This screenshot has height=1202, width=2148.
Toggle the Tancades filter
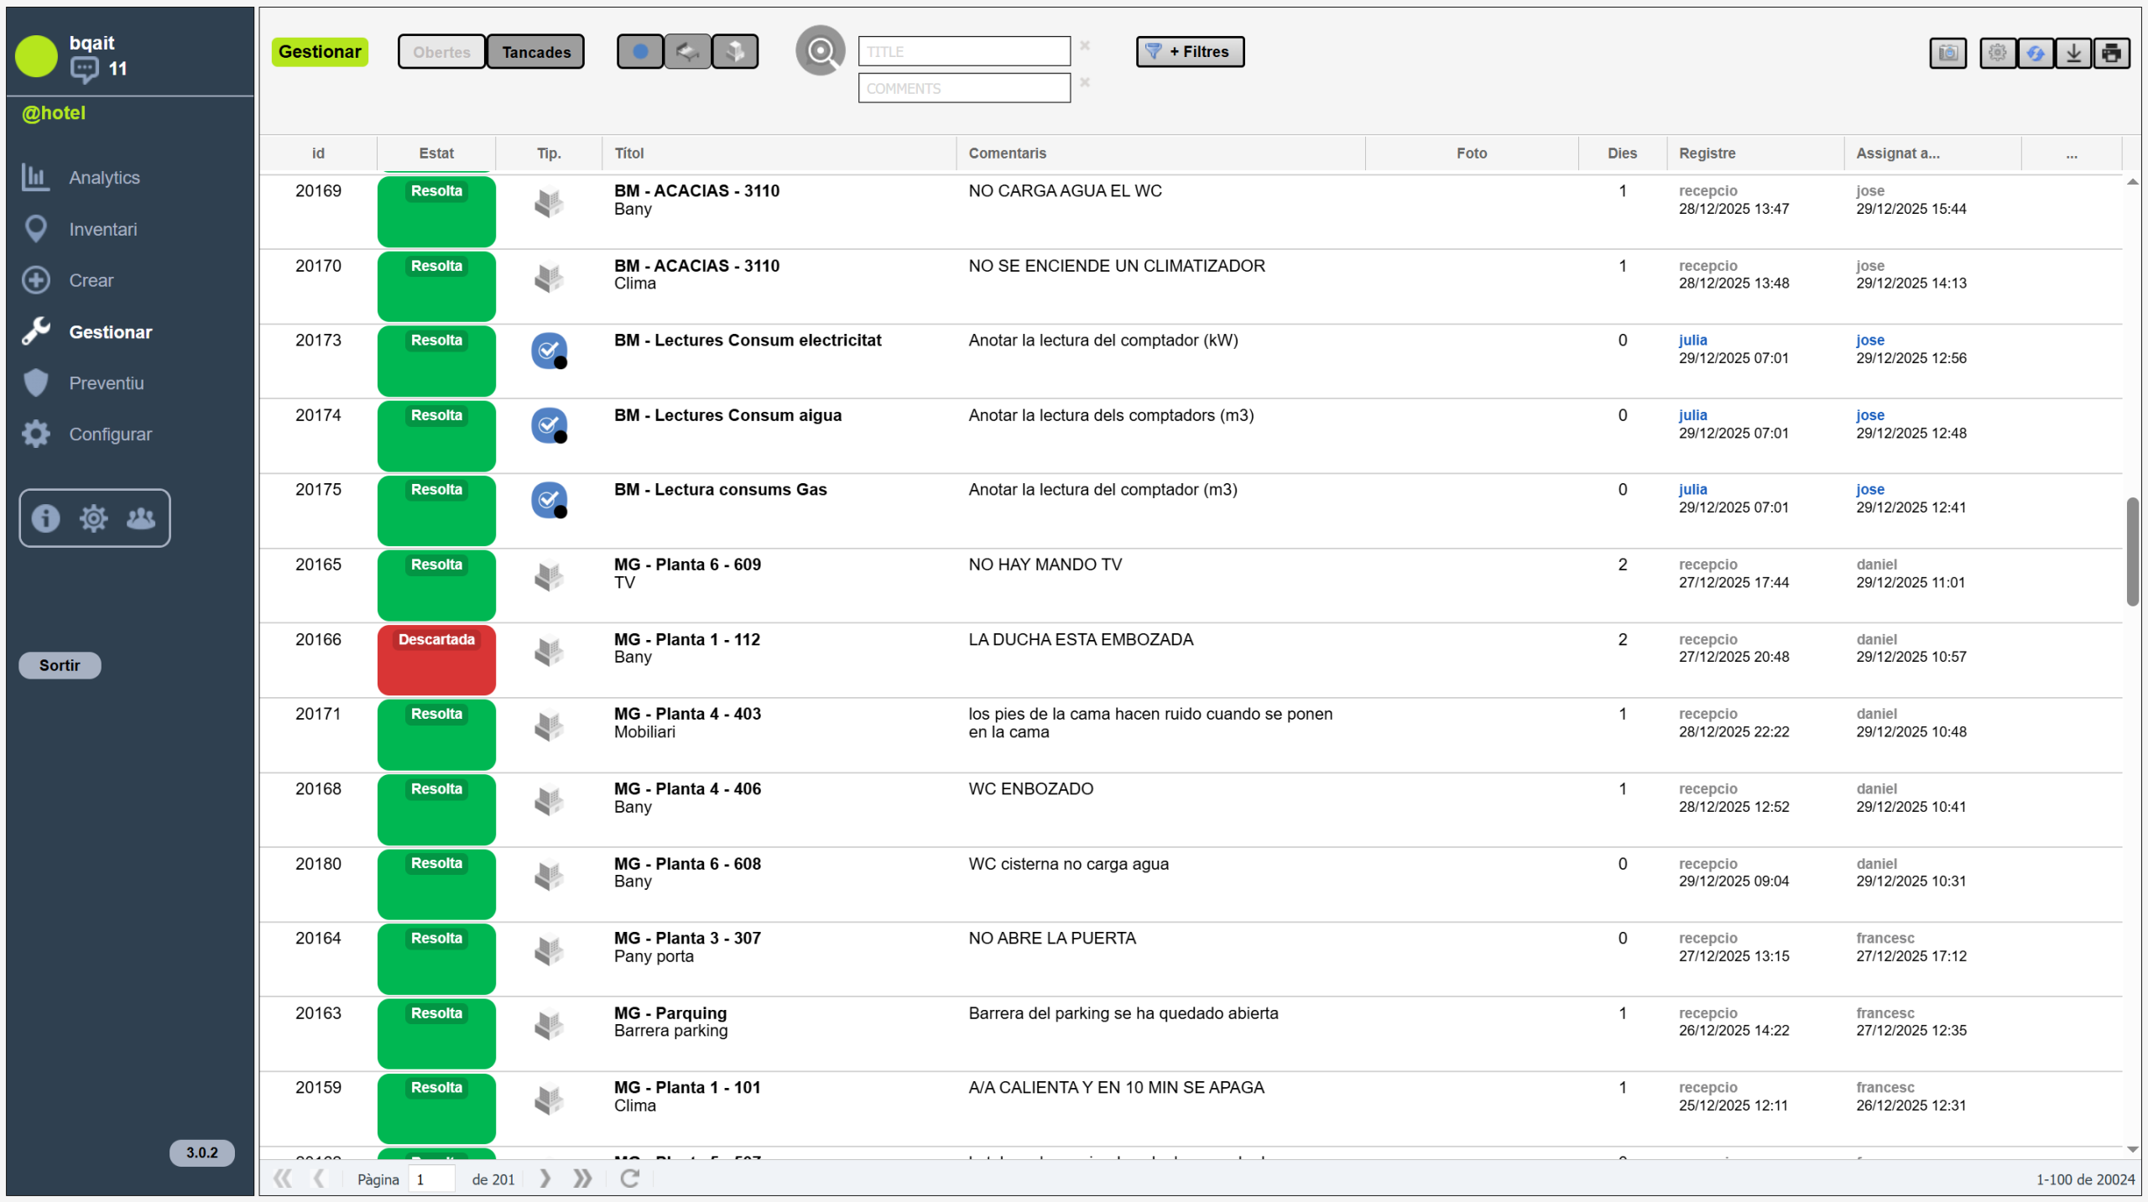(x=535, y=52)
